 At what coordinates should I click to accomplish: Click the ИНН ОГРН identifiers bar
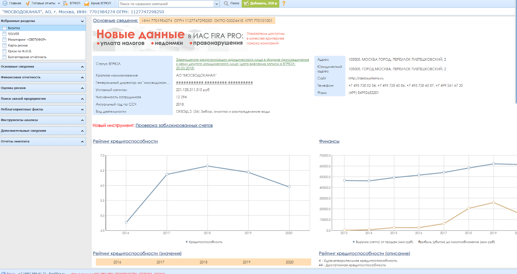point(207,21)
